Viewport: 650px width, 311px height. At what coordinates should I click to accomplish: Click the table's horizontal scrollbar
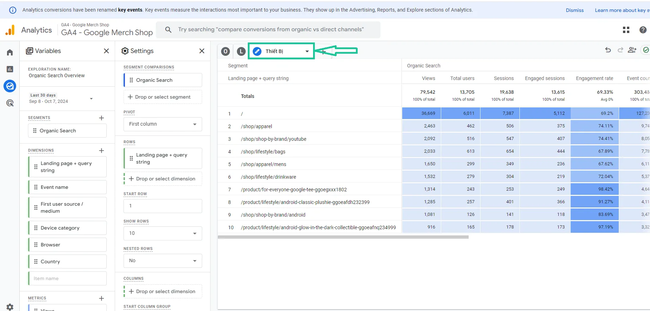(343, 237)
